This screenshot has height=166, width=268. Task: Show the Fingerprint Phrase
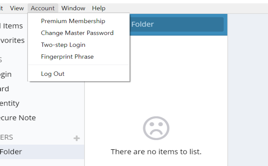[67, 57]
